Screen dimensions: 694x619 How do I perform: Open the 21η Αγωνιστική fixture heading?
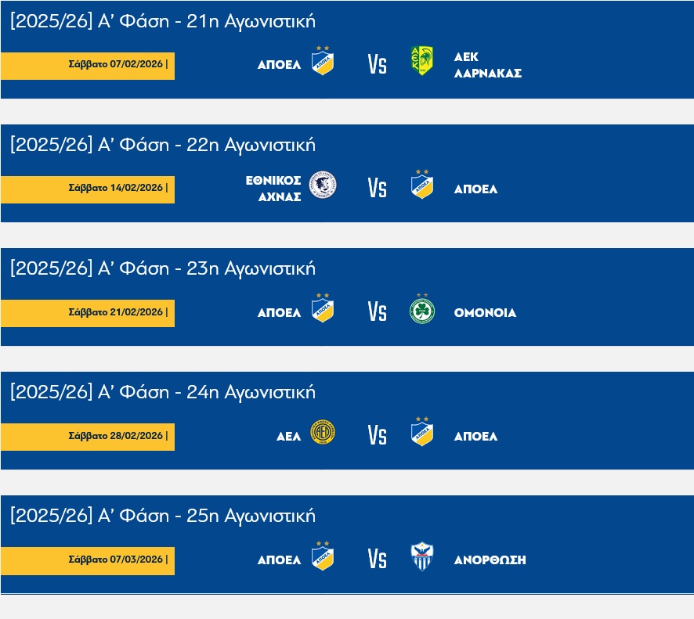tap(163, 22)
